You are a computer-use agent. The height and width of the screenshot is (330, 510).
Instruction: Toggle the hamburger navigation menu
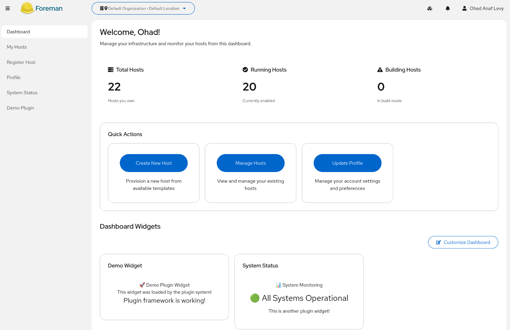(8, 8)
